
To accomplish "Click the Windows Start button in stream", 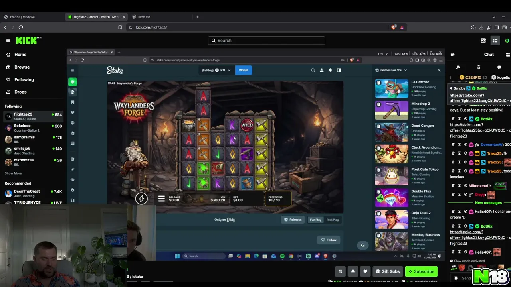I will point(177,256).
